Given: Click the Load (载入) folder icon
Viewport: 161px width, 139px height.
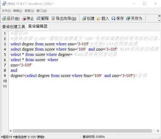Looking at the screenshot, I should 99,19.
